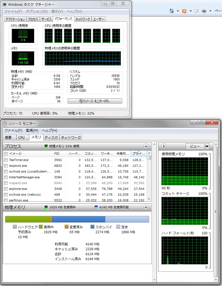Click the 変更済み legend color swatch

[67, 227]
